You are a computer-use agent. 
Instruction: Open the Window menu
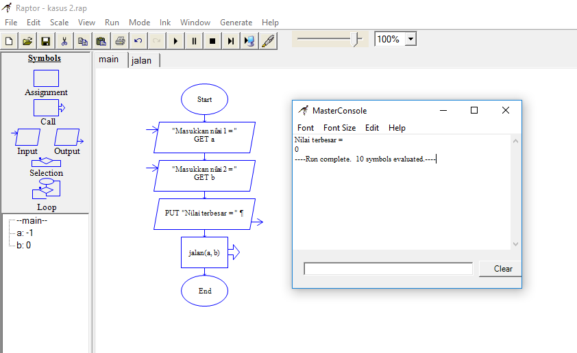(195, 23)
